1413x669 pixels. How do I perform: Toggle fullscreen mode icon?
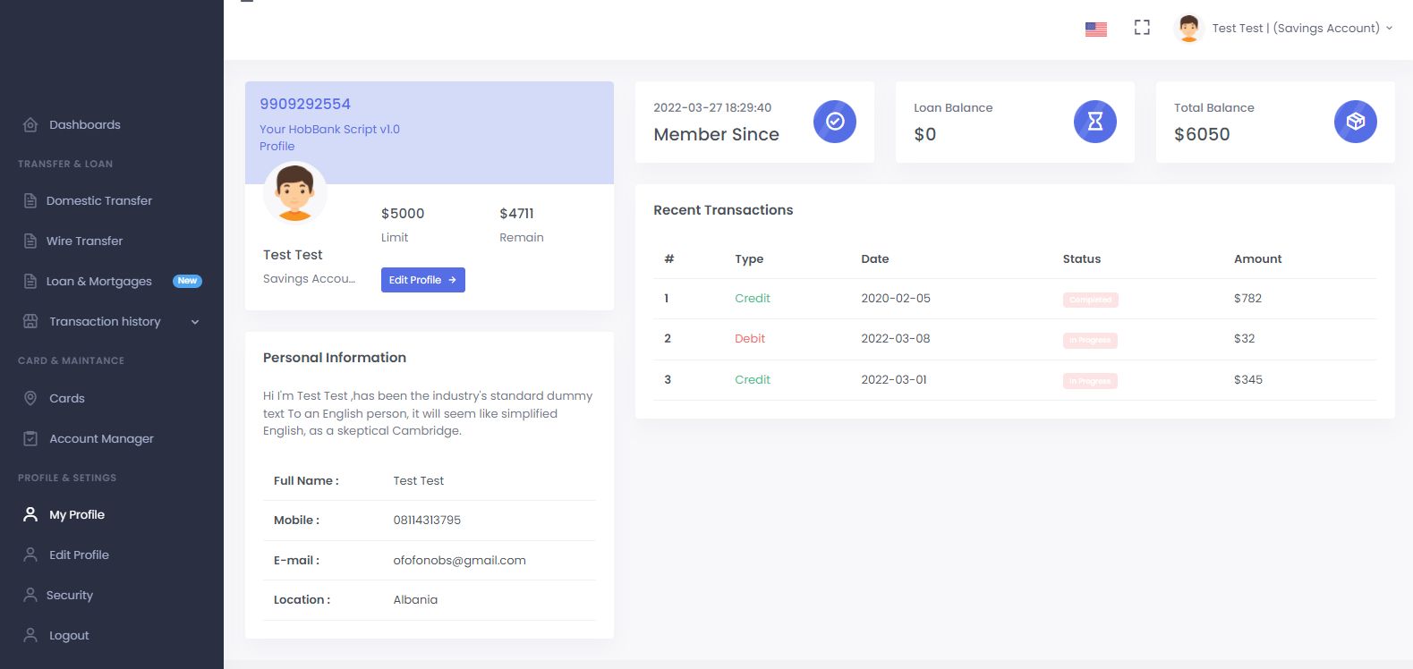point(1142,28)
